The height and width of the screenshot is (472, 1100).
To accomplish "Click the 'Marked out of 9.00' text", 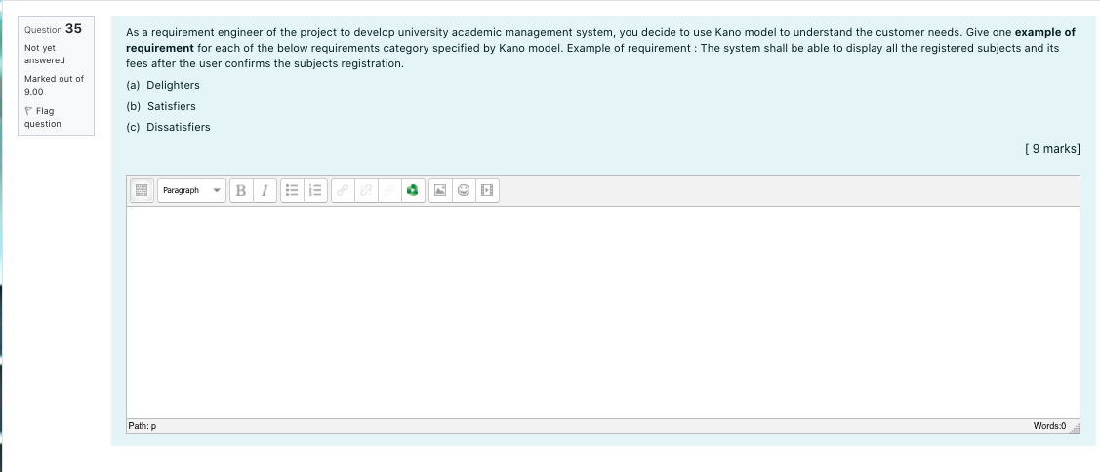I will (x=54, y=85).
